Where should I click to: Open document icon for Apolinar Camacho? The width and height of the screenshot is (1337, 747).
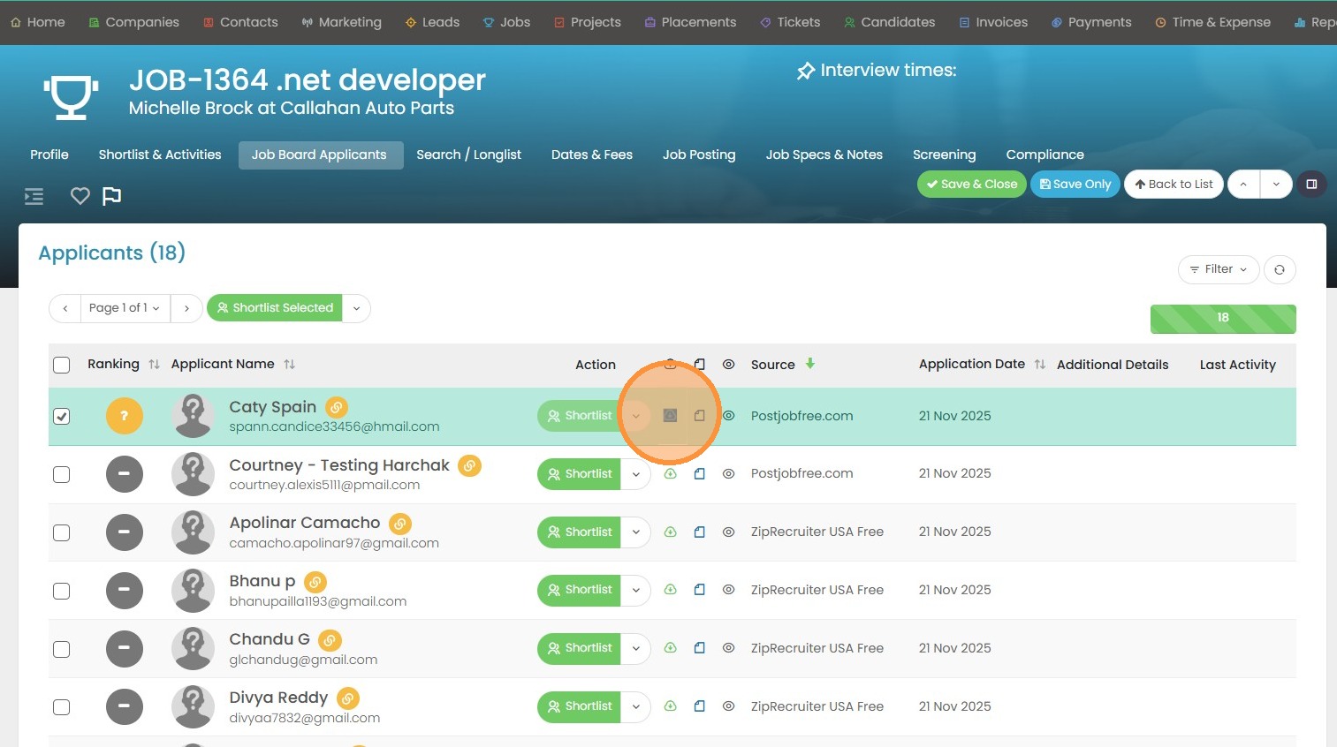699,532
